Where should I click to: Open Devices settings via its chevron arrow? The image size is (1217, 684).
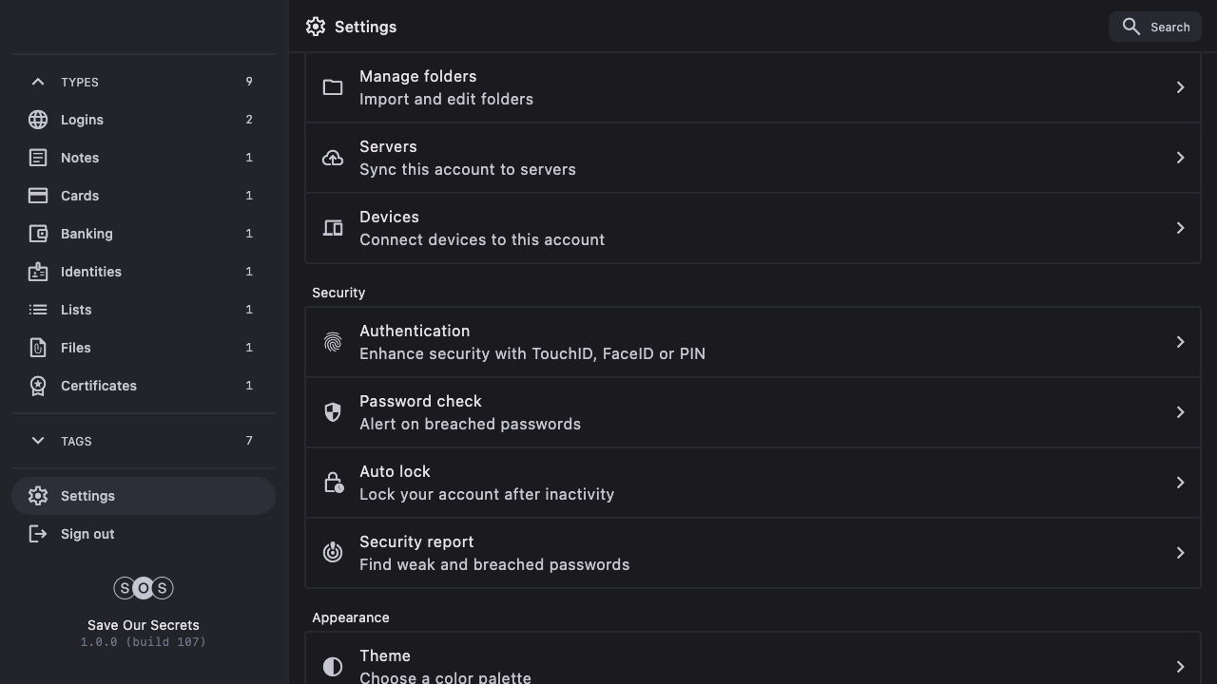pyautogui.click(x=1180, y=228)
